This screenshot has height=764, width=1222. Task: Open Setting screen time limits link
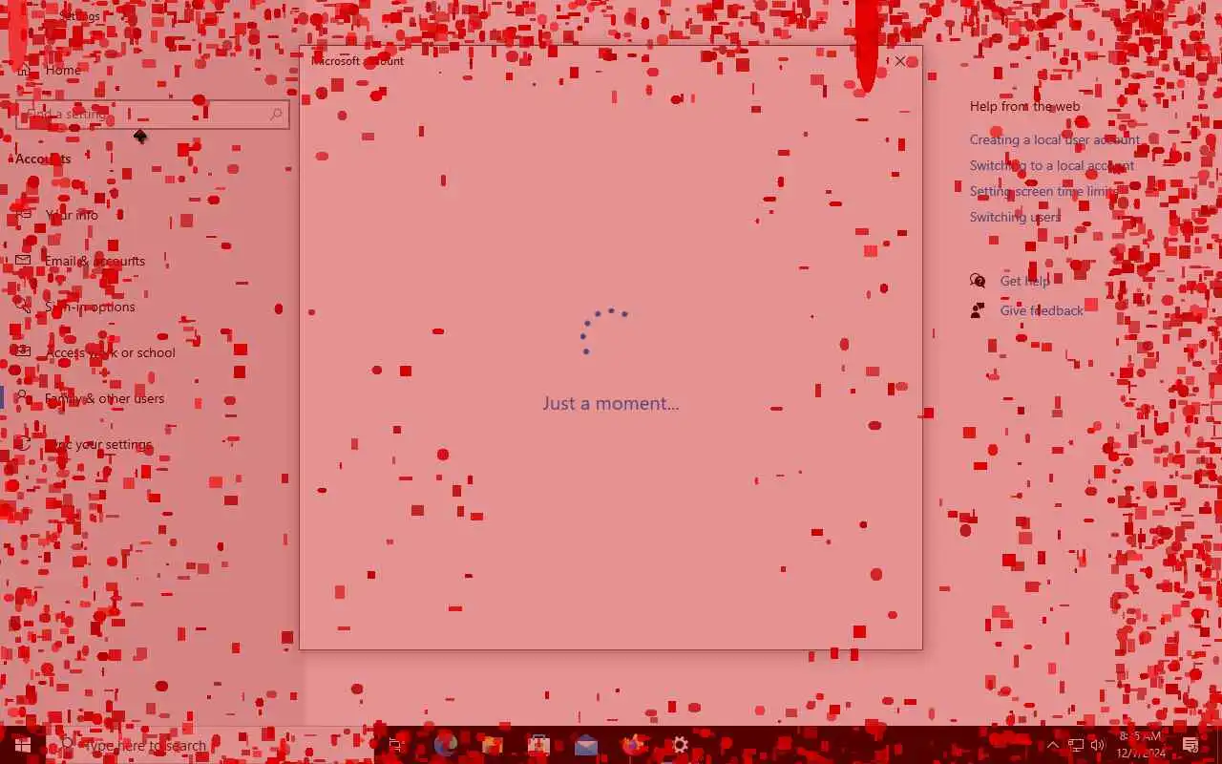click(1044, 191)
